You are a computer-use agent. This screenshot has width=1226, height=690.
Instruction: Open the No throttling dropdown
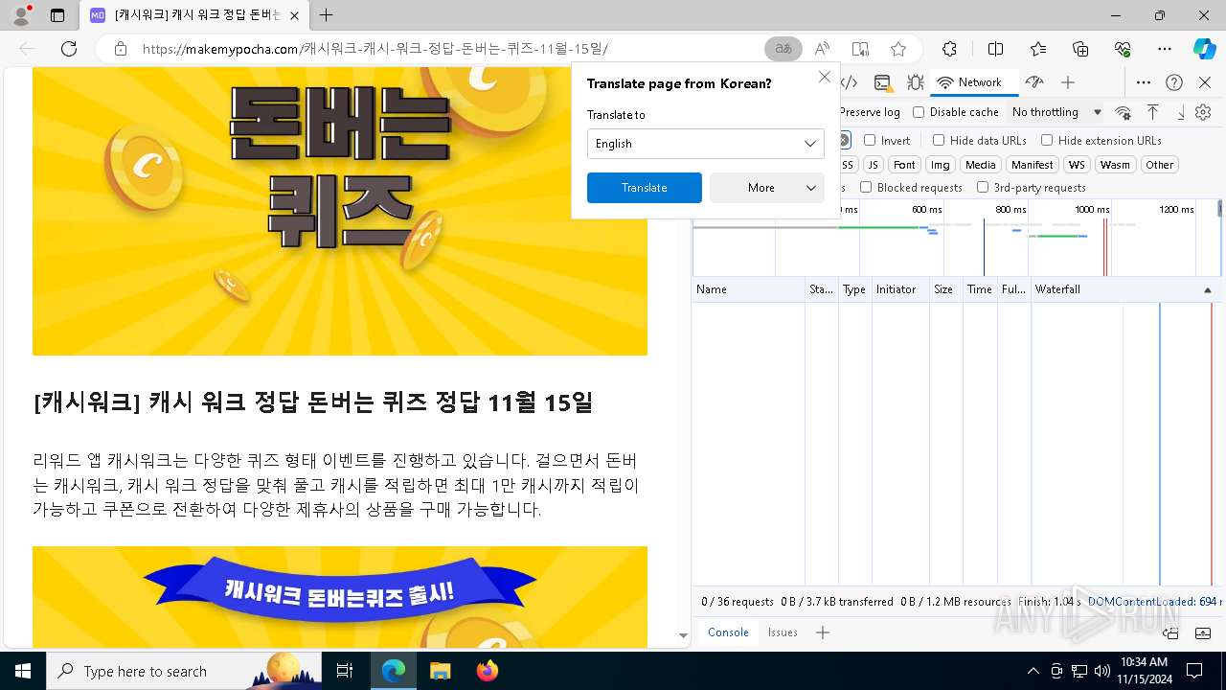[x=1056, y=112]
